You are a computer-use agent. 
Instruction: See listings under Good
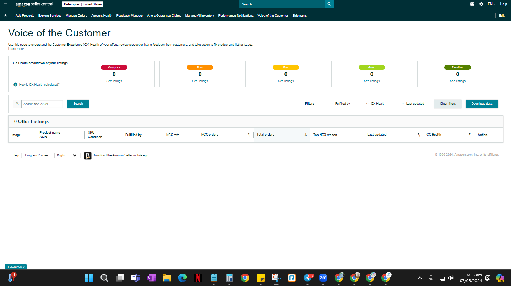pyautogui.click(x=372, y=81)
